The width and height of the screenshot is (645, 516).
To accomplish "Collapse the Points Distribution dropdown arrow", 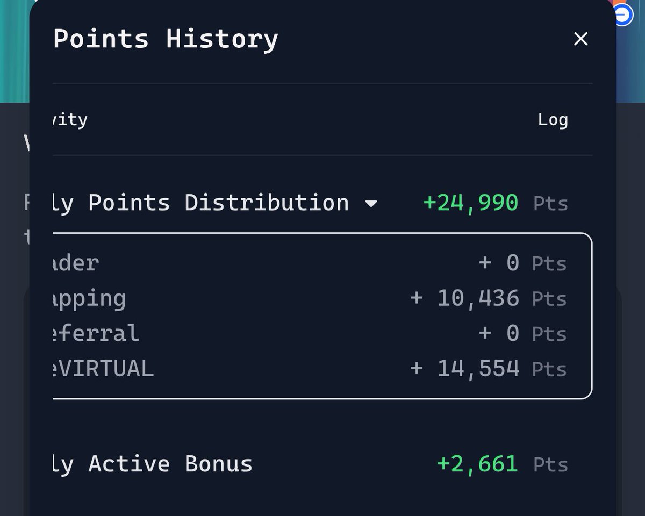I will pyautogui.click(x=371, y=204).
